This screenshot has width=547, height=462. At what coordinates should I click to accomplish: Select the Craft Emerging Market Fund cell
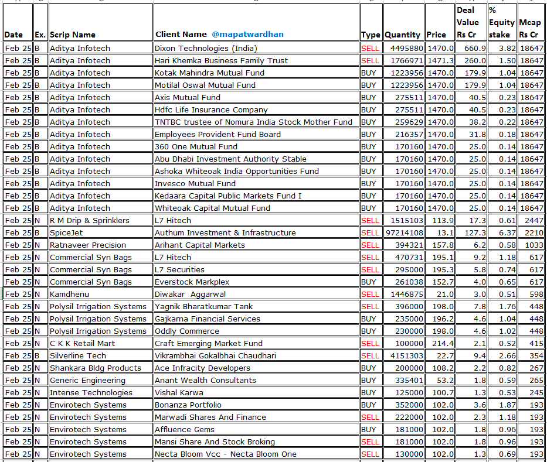(x=256, y=343)
